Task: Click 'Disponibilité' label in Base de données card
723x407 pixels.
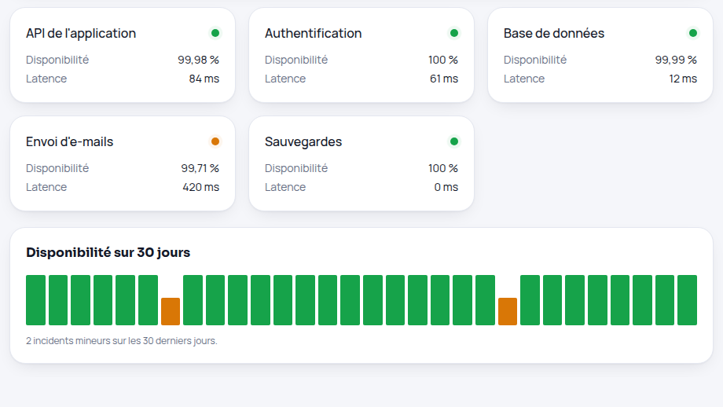Action: 535,60
